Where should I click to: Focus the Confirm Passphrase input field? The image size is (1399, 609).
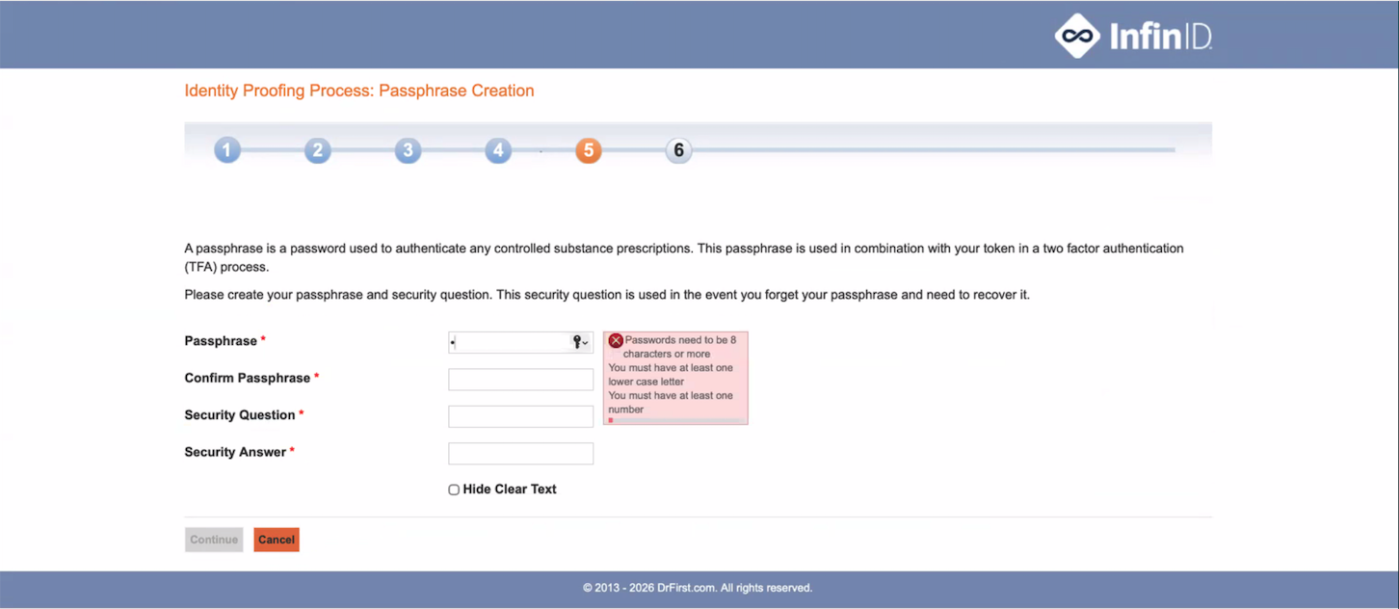pos(521,379)
